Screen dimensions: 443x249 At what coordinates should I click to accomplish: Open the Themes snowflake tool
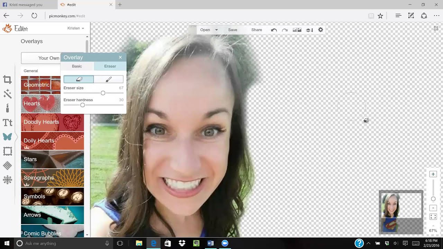pyautogui.click(x=7, y=179)
